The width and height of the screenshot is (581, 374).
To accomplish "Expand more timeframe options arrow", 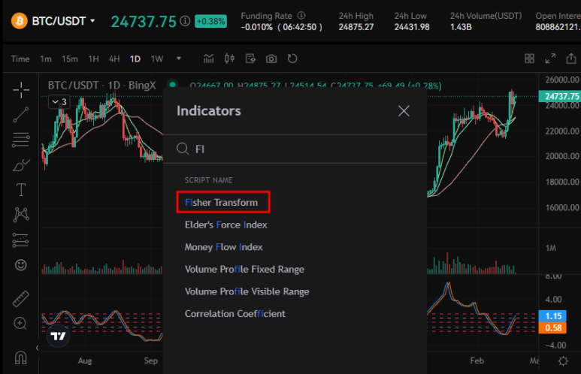I will (x=179, y=59).
